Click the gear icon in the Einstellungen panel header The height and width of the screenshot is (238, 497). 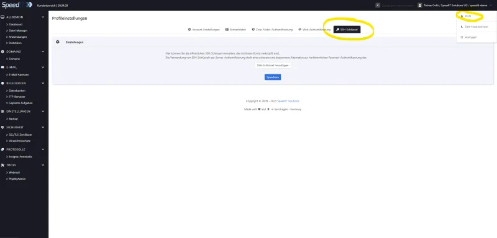[57, 42]
